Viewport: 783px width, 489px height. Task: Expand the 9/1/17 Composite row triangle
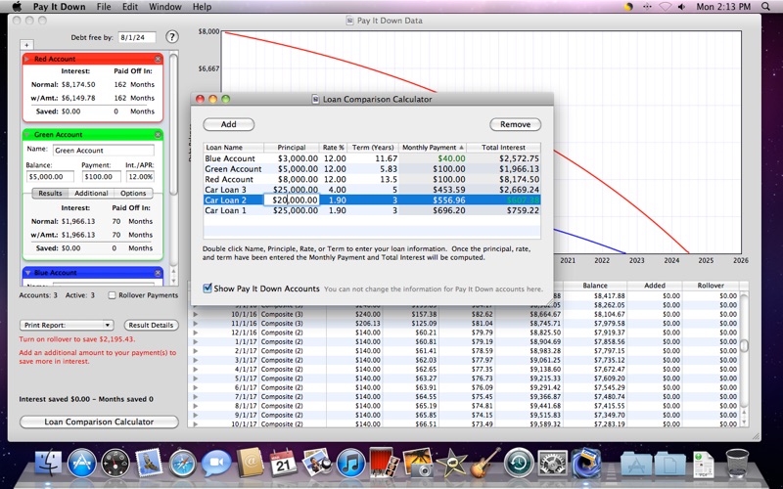(x=195, y=415)
